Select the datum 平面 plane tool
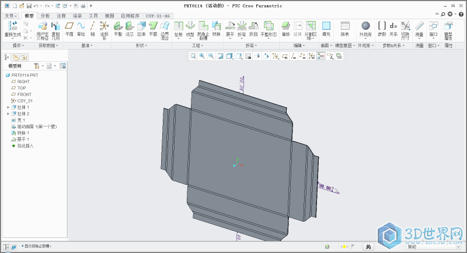 (x=69, y=29)
